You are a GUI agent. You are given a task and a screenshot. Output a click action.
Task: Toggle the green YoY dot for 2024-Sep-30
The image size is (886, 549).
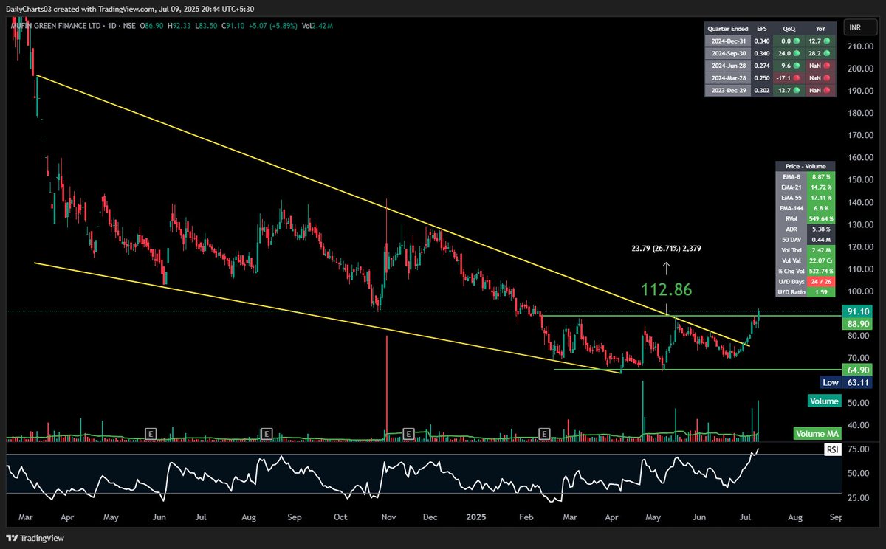click(826, 52)
